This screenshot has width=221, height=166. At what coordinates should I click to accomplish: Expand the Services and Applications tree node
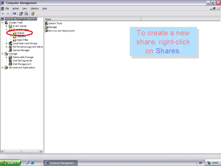[x=2, y=68]
